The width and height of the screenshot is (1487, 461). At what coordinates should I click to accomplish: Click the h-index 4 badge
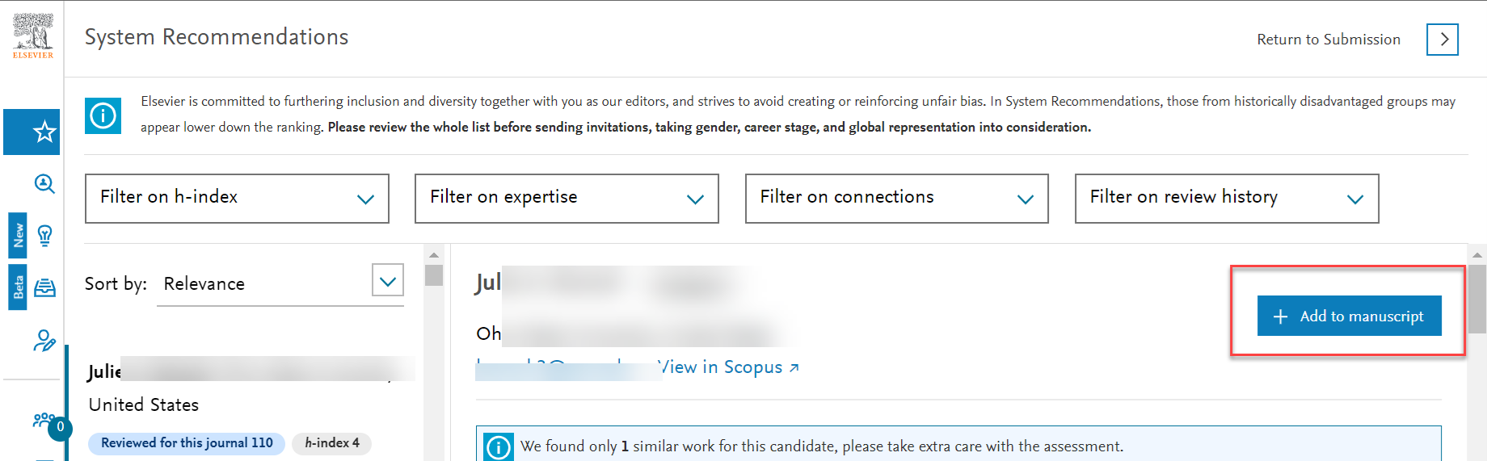click(x=331, y=443)
